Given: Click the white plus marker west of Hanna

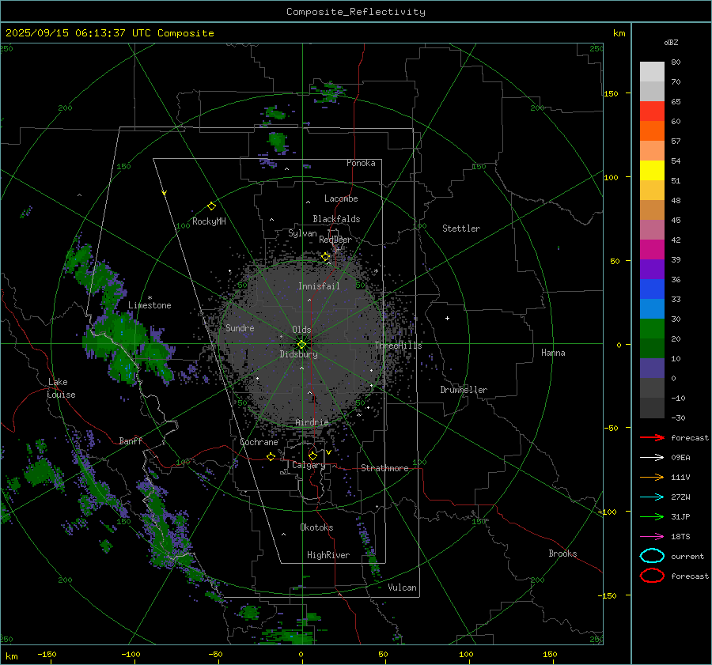Looking at the screenshot, I should [447, 318].
